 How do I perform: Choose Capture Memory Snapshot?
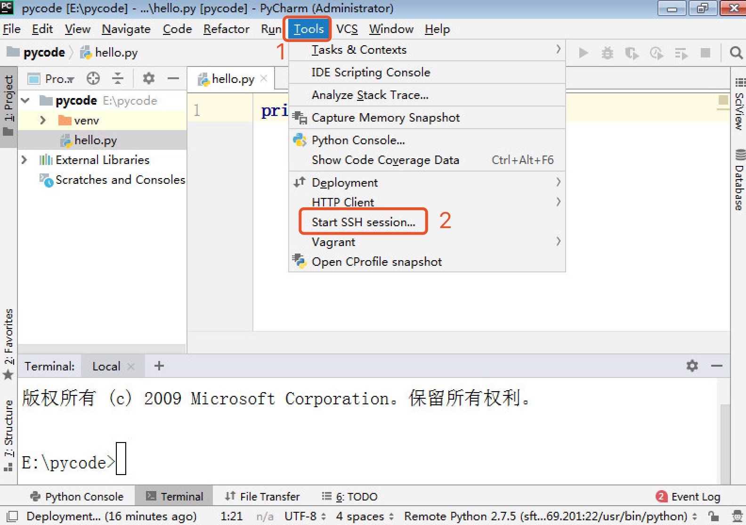[427, 117]
